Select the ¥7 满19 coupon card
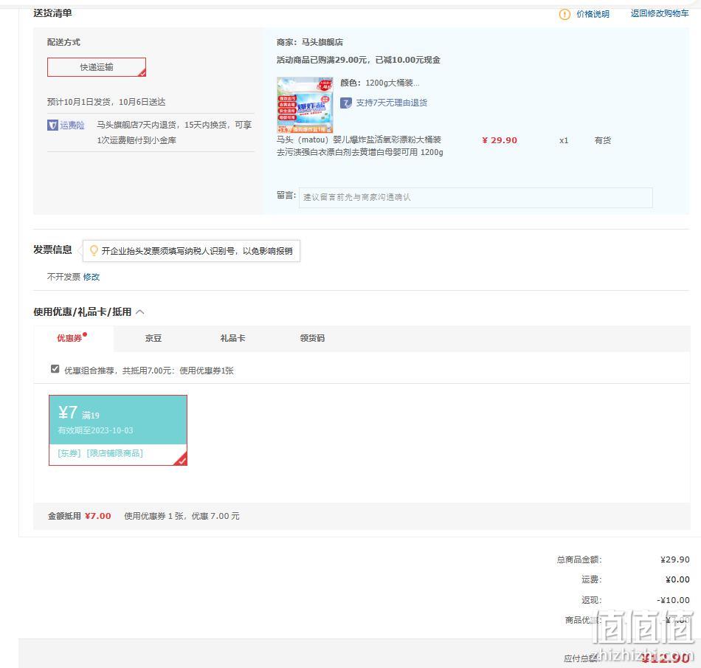The height and width of the screenshot is (668, 701). tap(118, 430)
